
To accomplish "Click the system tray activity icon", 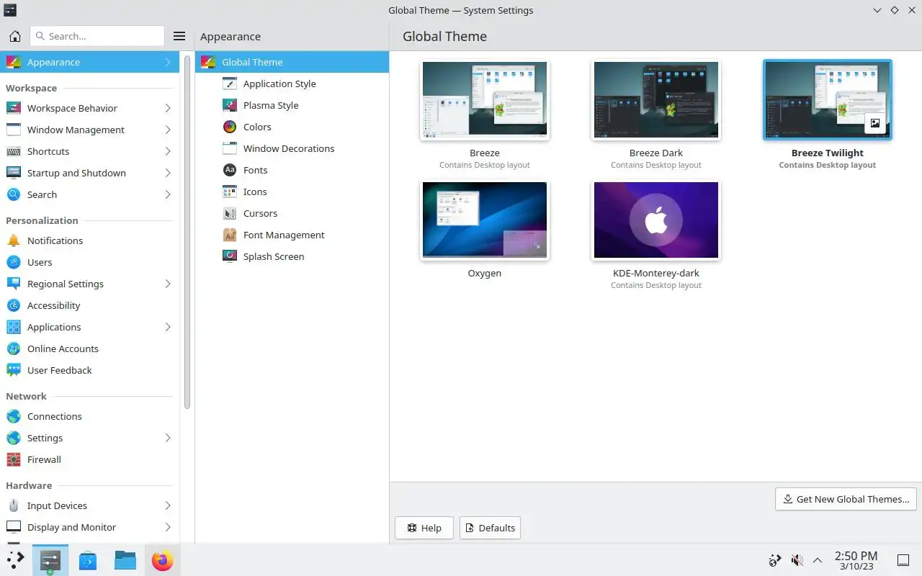I will (x=775, y=560).
